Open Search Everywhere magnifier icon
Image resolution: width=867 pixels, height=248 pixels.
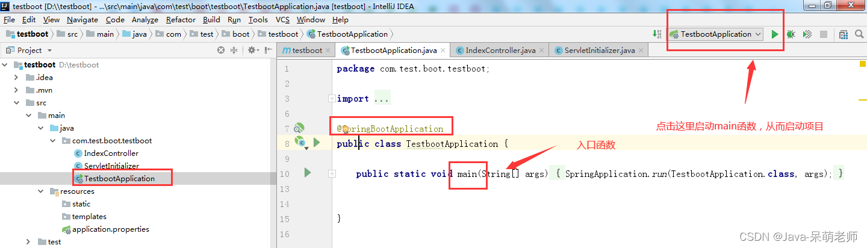860,34
